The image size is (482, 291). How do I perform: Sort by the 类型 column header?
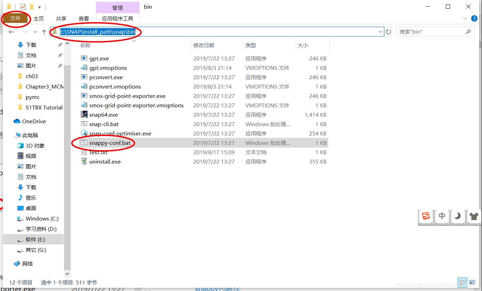251,45
